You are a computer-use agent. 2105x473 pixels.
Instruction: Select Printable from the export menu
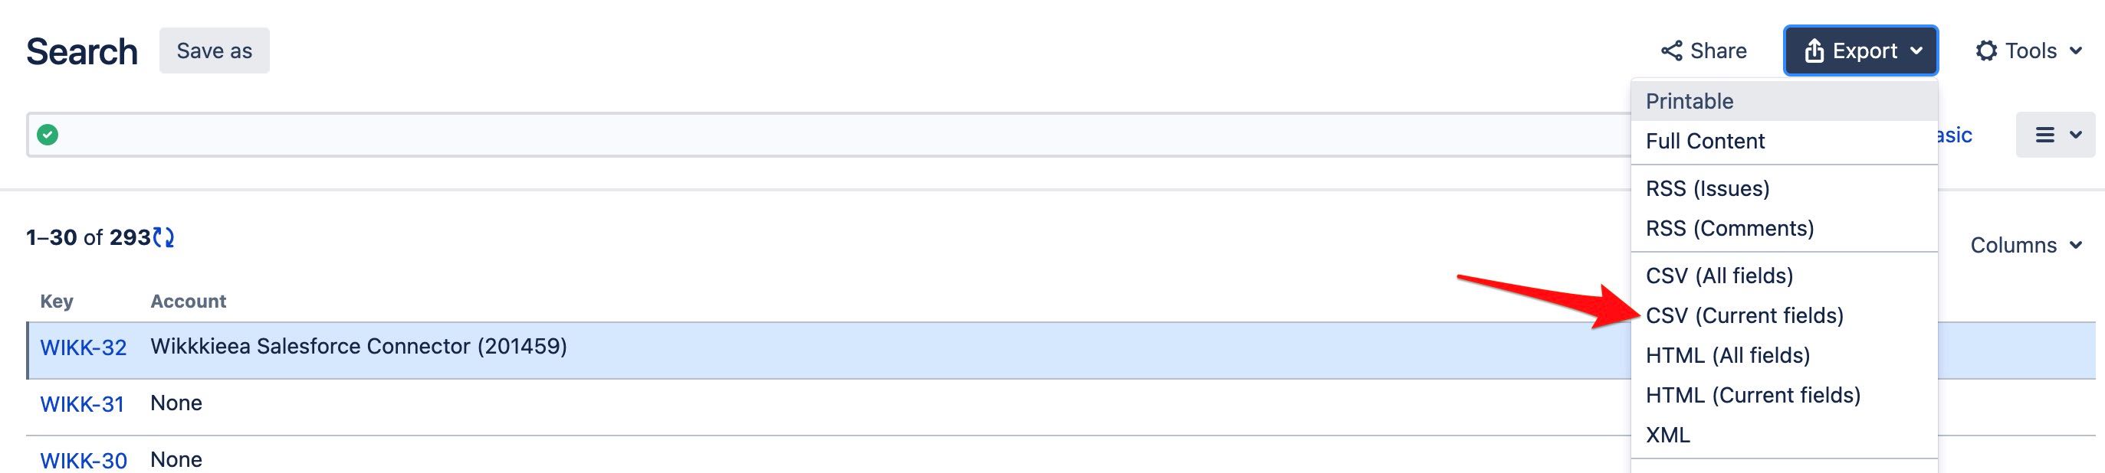[1688, 100]
